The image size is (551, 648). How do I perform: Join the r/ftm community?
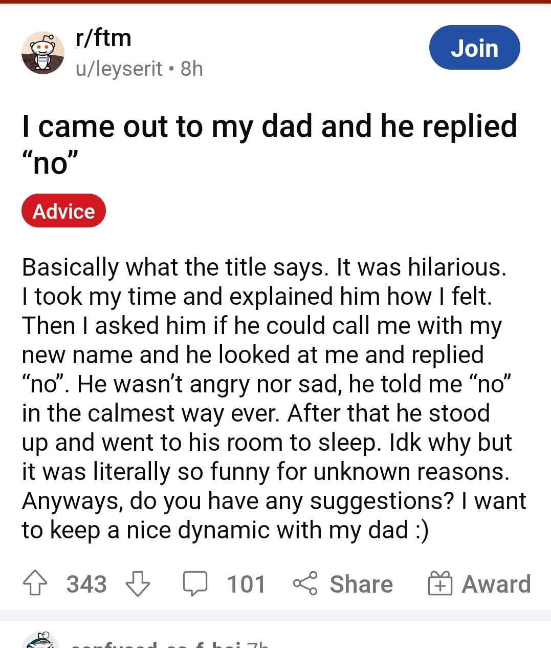pos(474,48)
